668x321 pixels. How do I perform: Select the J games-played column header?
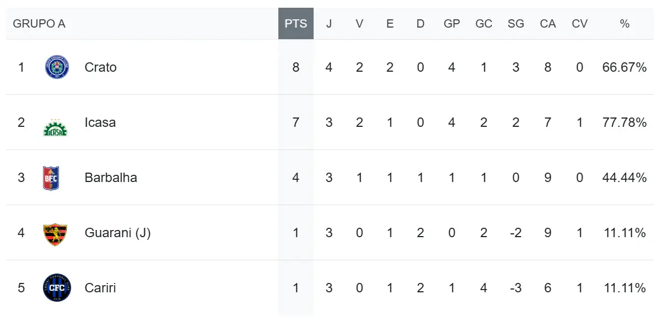pyautogui.click(x=329, y=24)
